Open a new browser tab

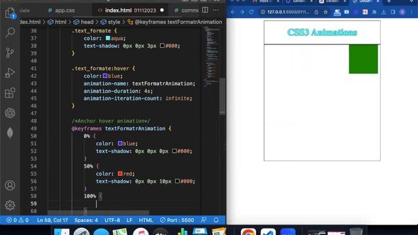click(389, 1)
